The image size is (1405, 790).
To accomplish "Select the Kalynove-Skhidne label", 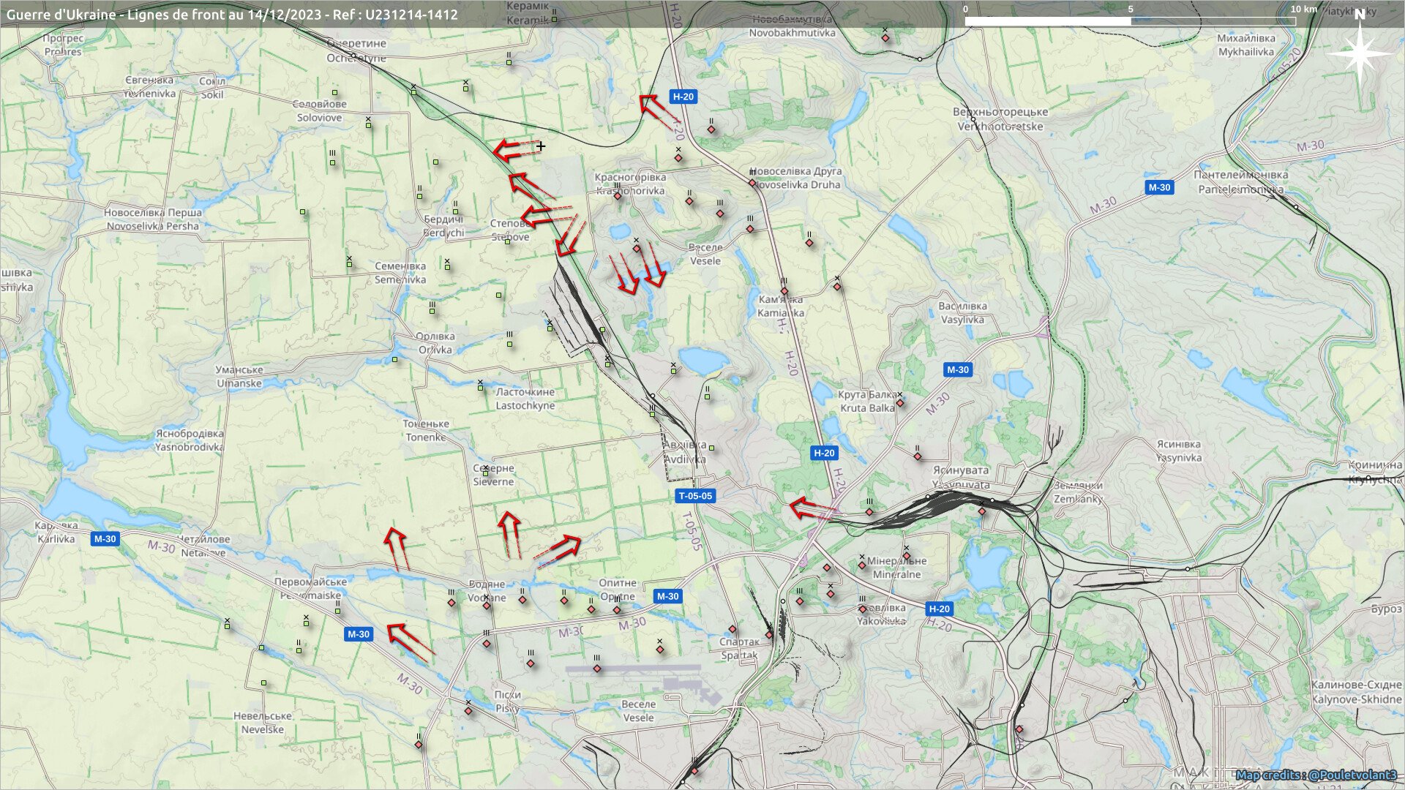I will [1356, 692].
